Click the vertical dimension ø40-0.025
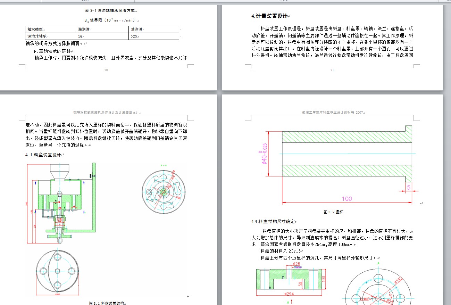The height and width of the screenshot is (305, 451). pyautogui.click(x=264, y=154)
